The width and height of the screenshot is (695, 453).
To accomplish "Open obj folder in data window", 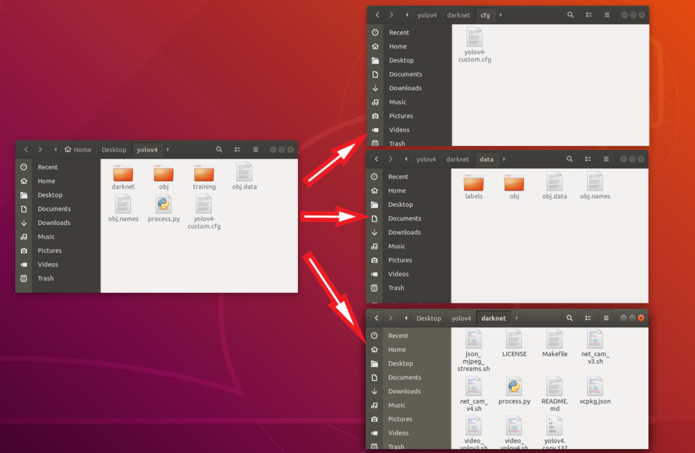I will click(x=514, y=186).
